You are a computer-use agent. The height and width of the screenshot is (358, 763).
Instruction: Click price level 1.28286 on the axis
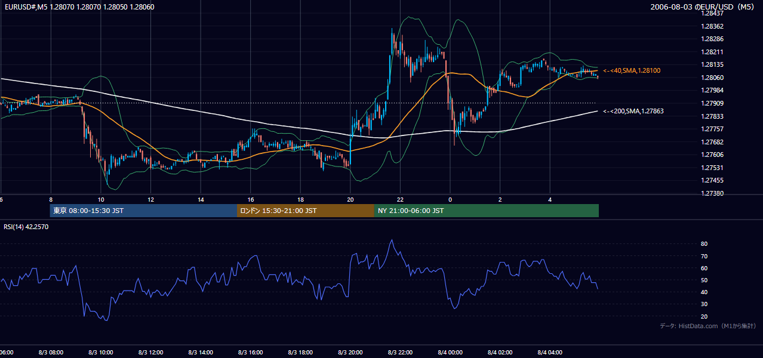[x=712, y=39]
